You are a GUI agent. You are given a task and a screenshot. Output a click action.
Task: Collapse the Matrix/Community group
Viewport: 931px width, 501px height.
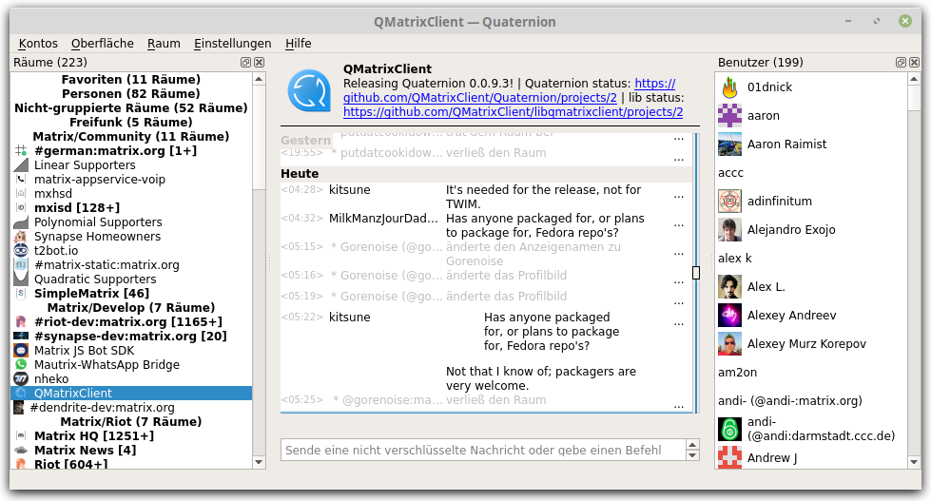coord(130,137)
